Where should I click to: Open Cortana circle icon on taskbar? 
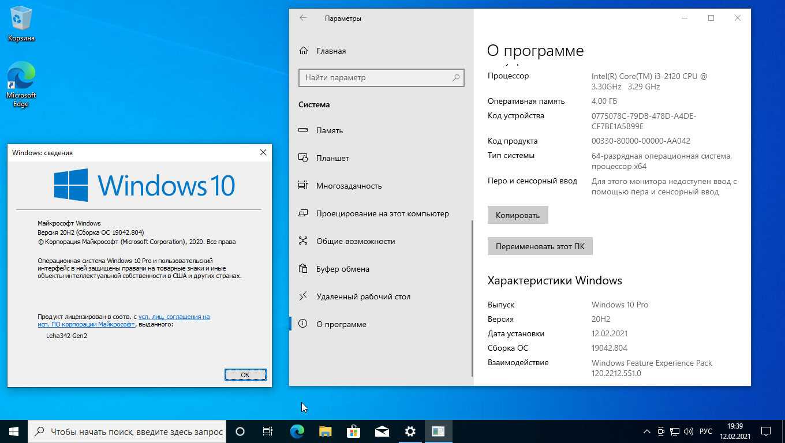click(240, 431)
